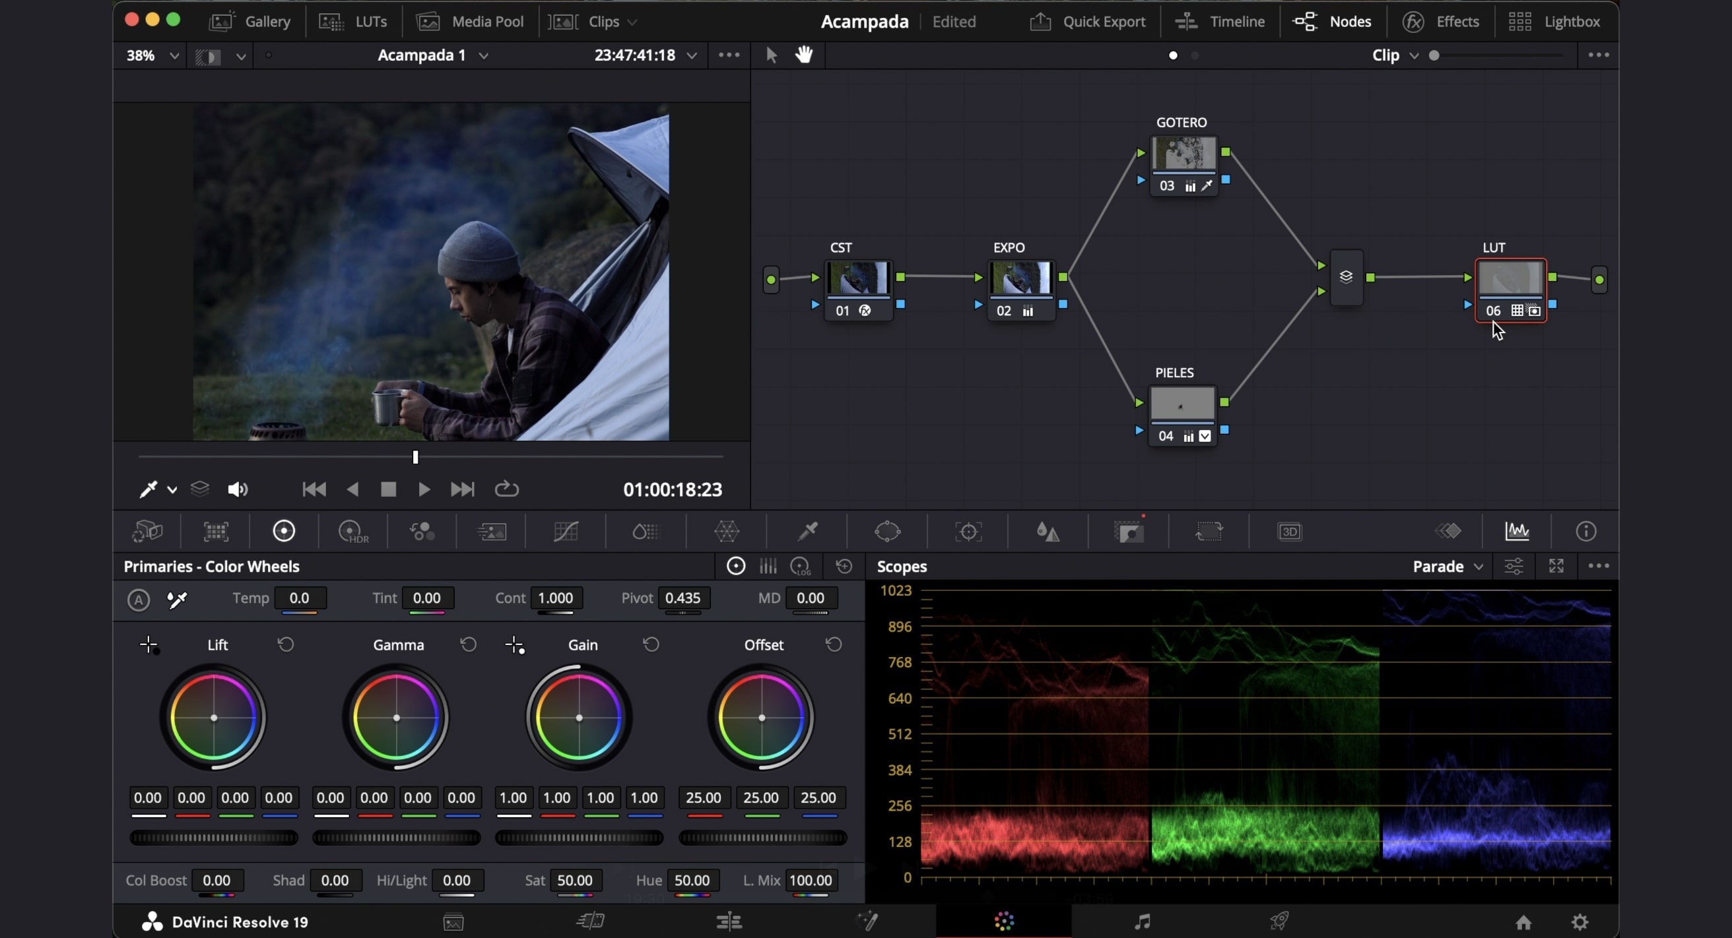The height and width of the screenshot is (938, 1732).
Task: Open the RGB Mixer palette
Action: (422, 532)
